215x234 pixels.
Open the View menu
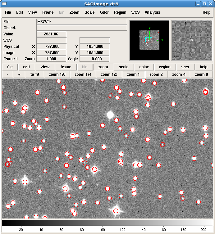33,12
